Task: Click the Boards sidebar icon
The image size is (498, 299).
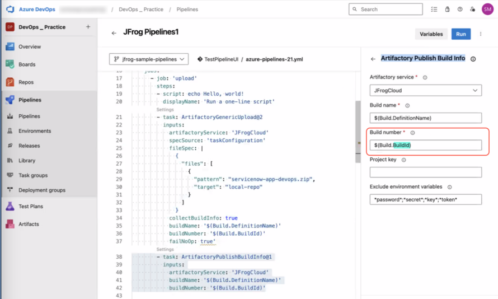Action: (10, 64)
